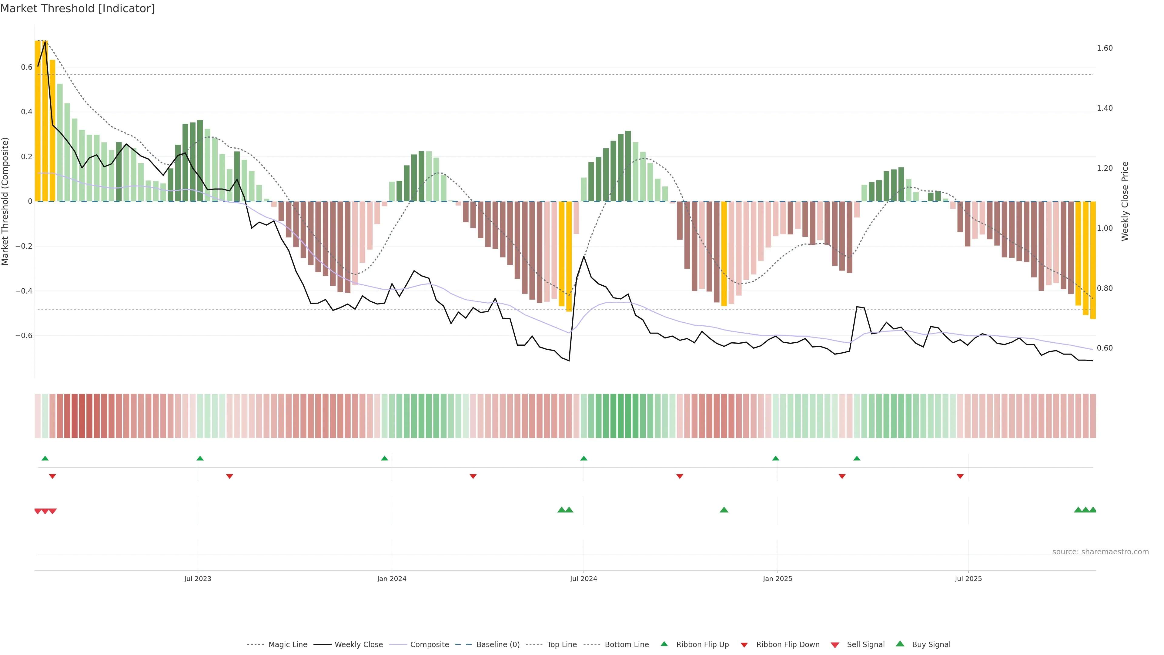Click the Ribbon Flip Down legend marker
Viewport: 1164px width, 655px height.
(744, 645)
